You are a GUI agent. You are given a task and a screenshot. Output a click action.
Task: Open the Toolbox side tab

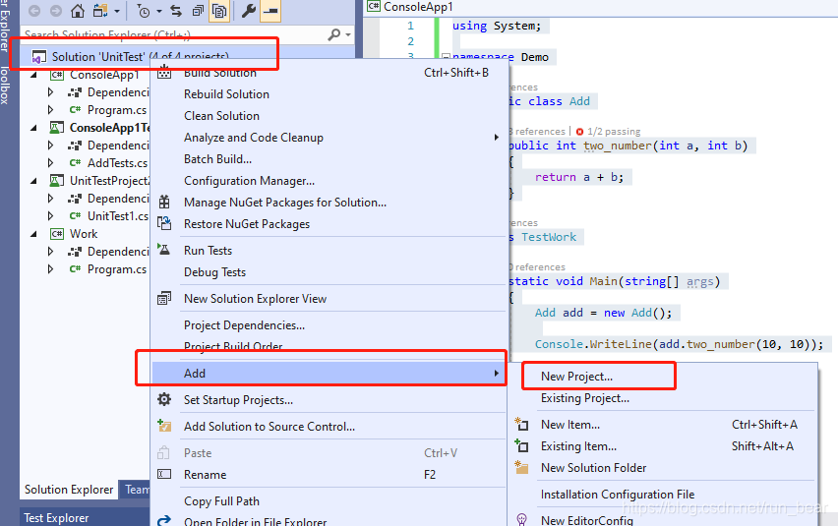(x=5, y=85)
